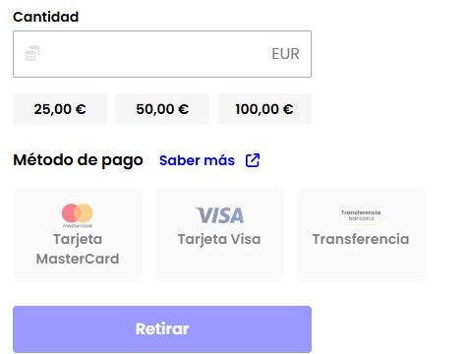Choose the 100,00 € preset amount
This screenshot has width=466, height=354.
(x=264, y=109)
